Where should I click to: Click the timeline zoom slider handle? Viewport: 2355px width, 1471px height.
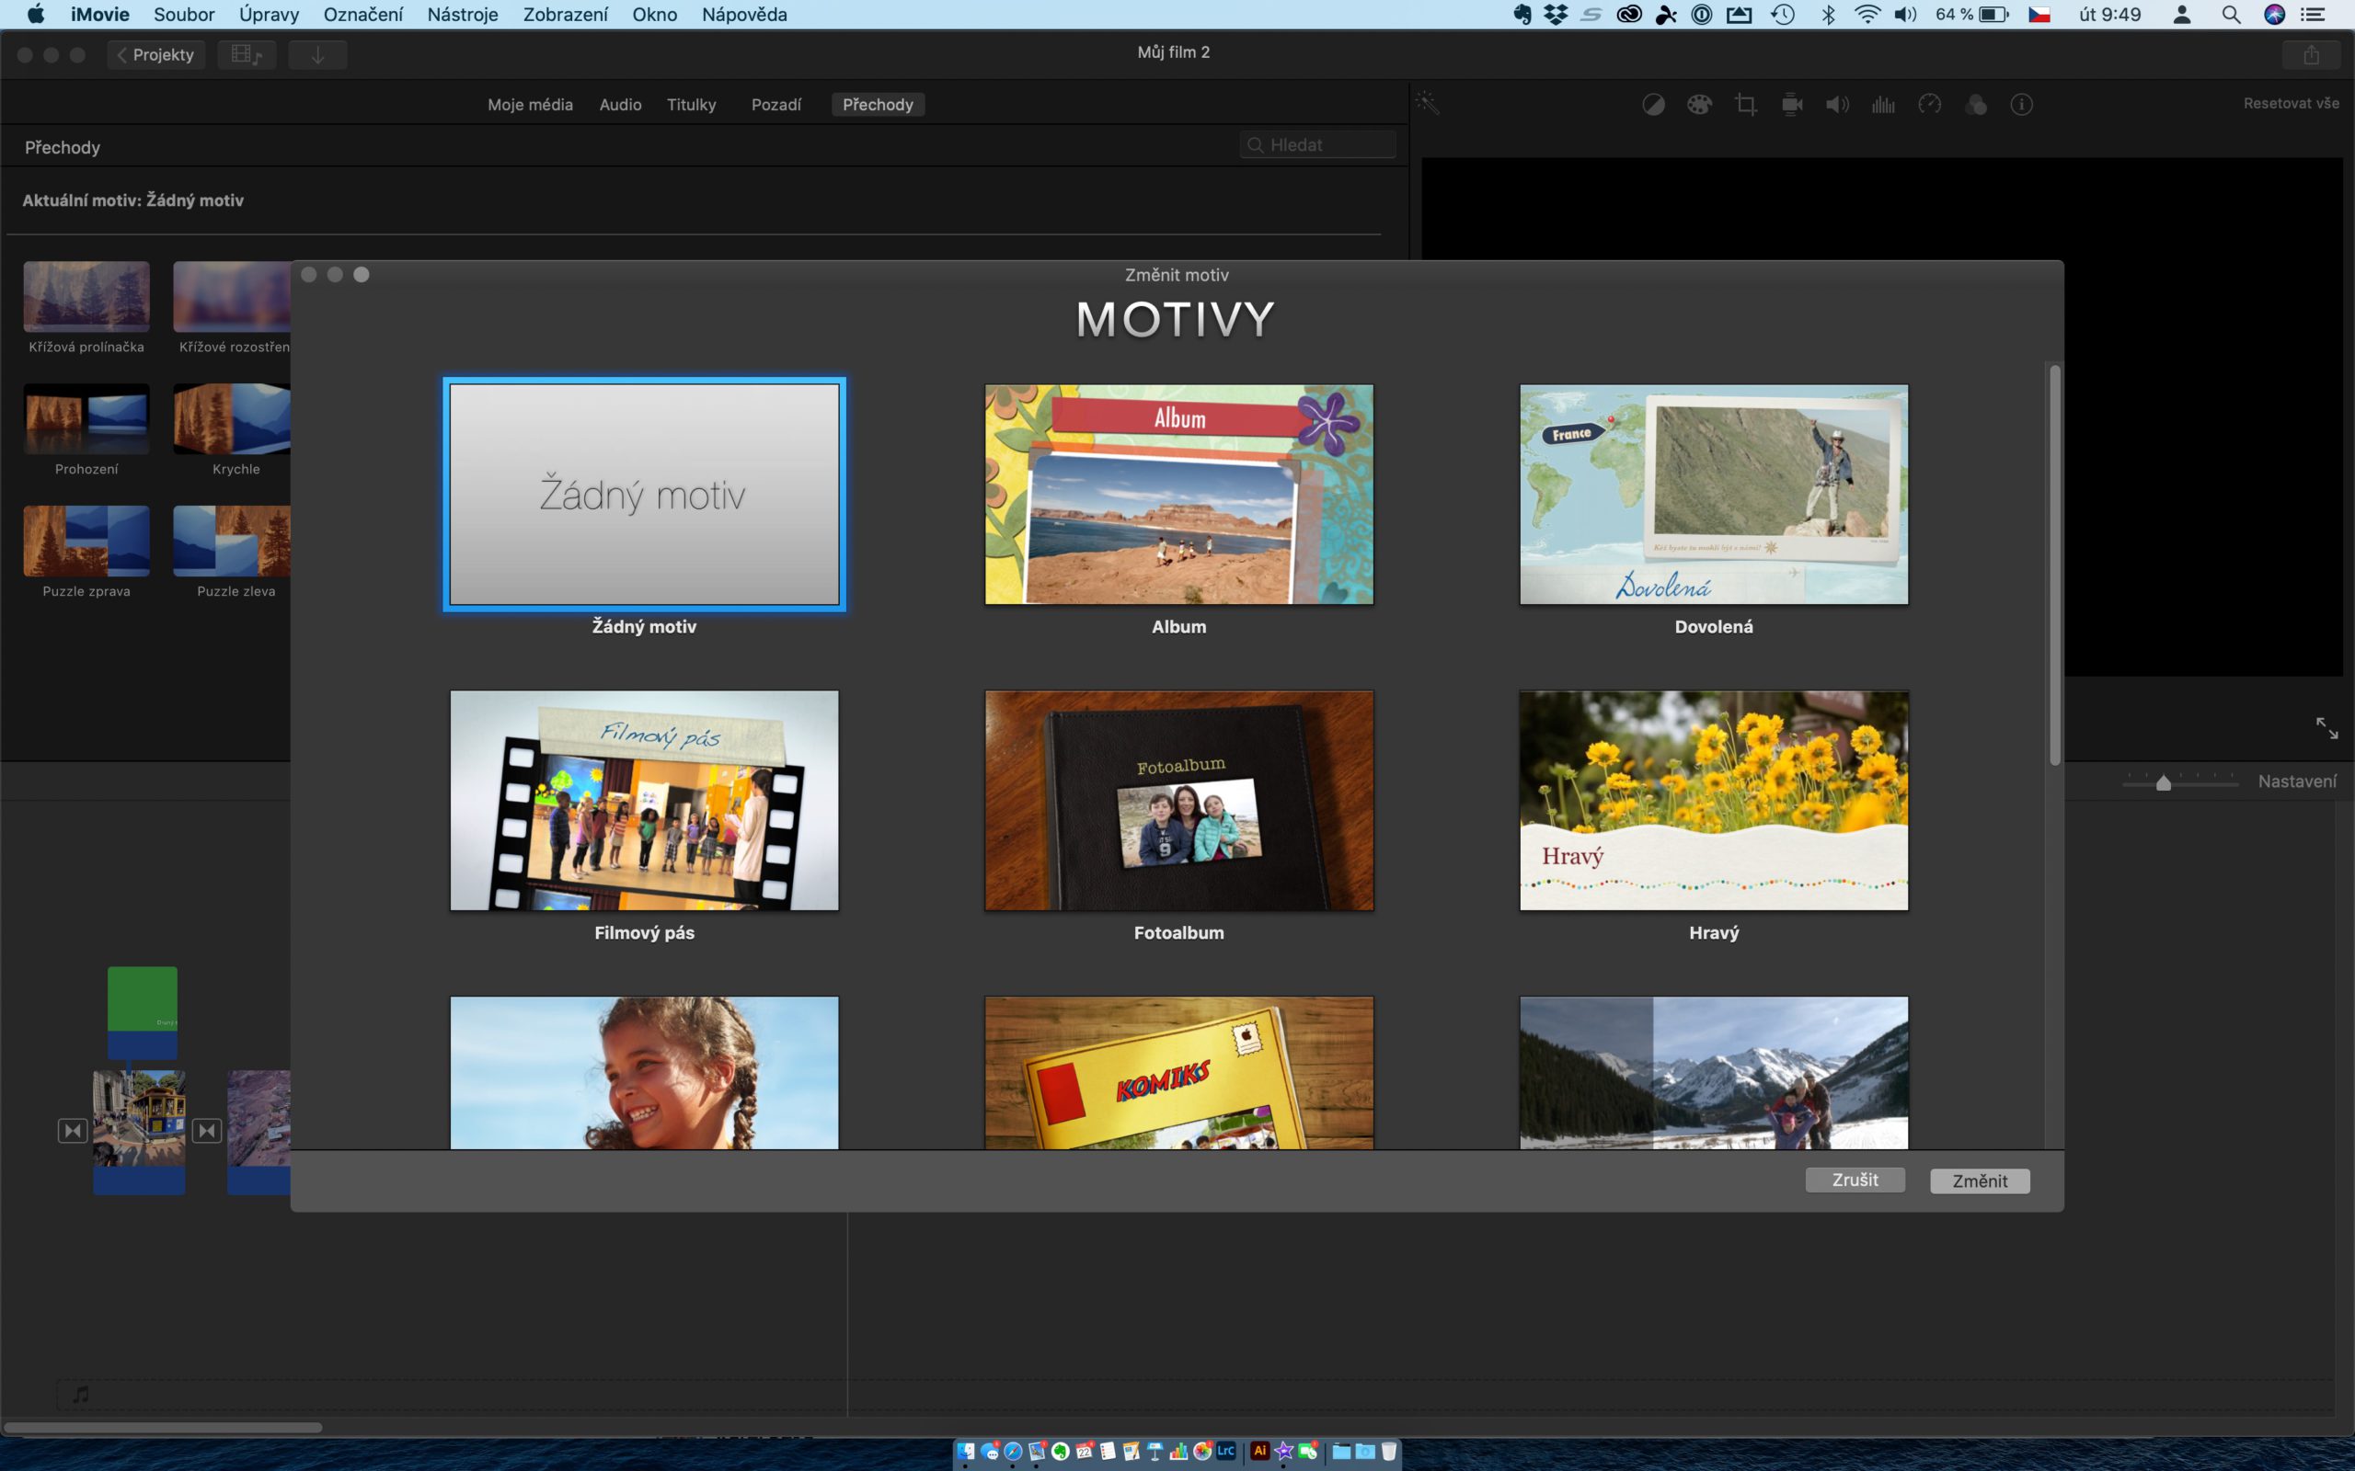pos(2164,783)
